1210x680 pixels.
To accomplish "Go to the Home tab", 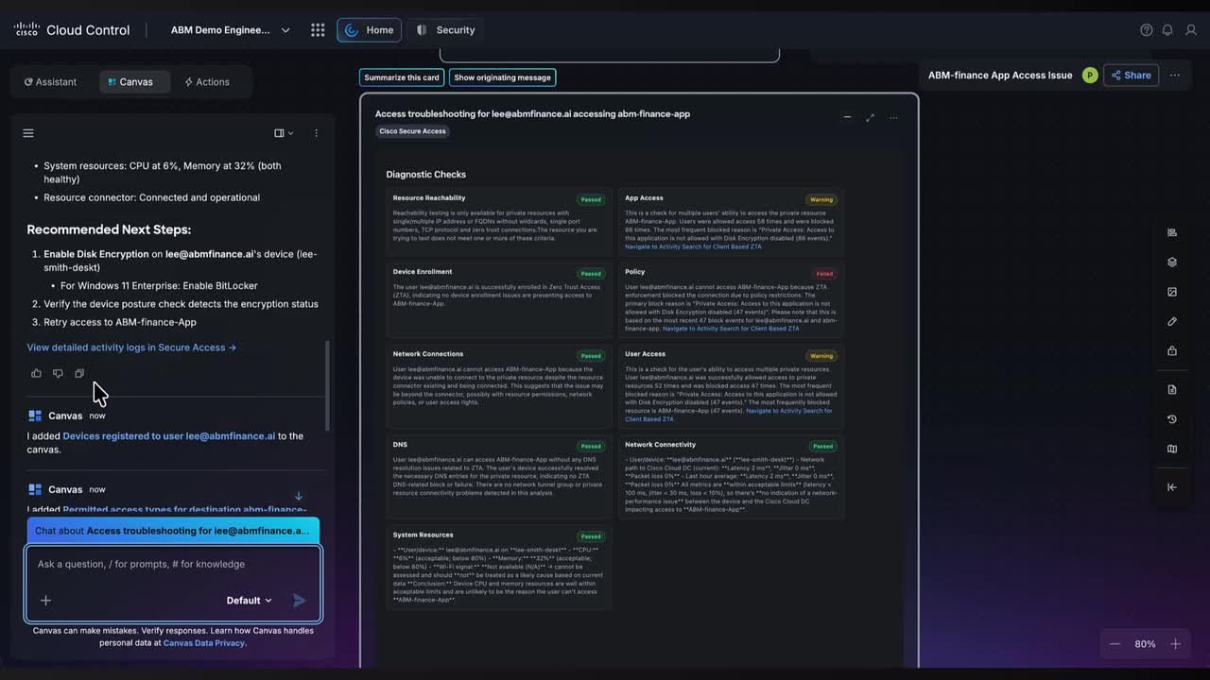I will tap(369, 30).
